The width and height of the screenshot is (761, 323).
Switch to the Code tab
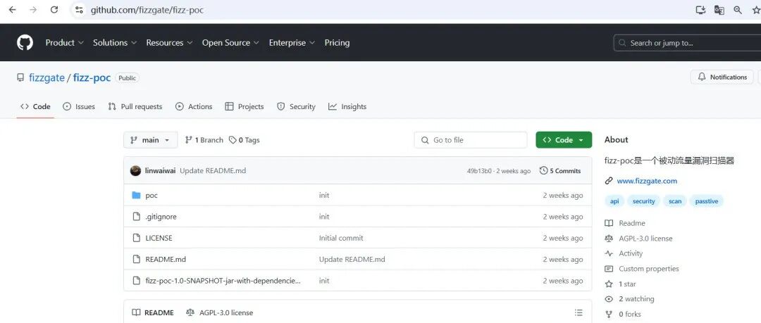[x=35, y=107]
